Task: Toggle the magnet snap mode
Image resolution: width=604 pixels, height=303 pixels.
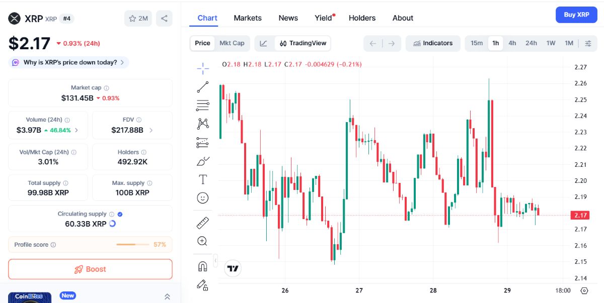Action: click(x=203, y=266)
